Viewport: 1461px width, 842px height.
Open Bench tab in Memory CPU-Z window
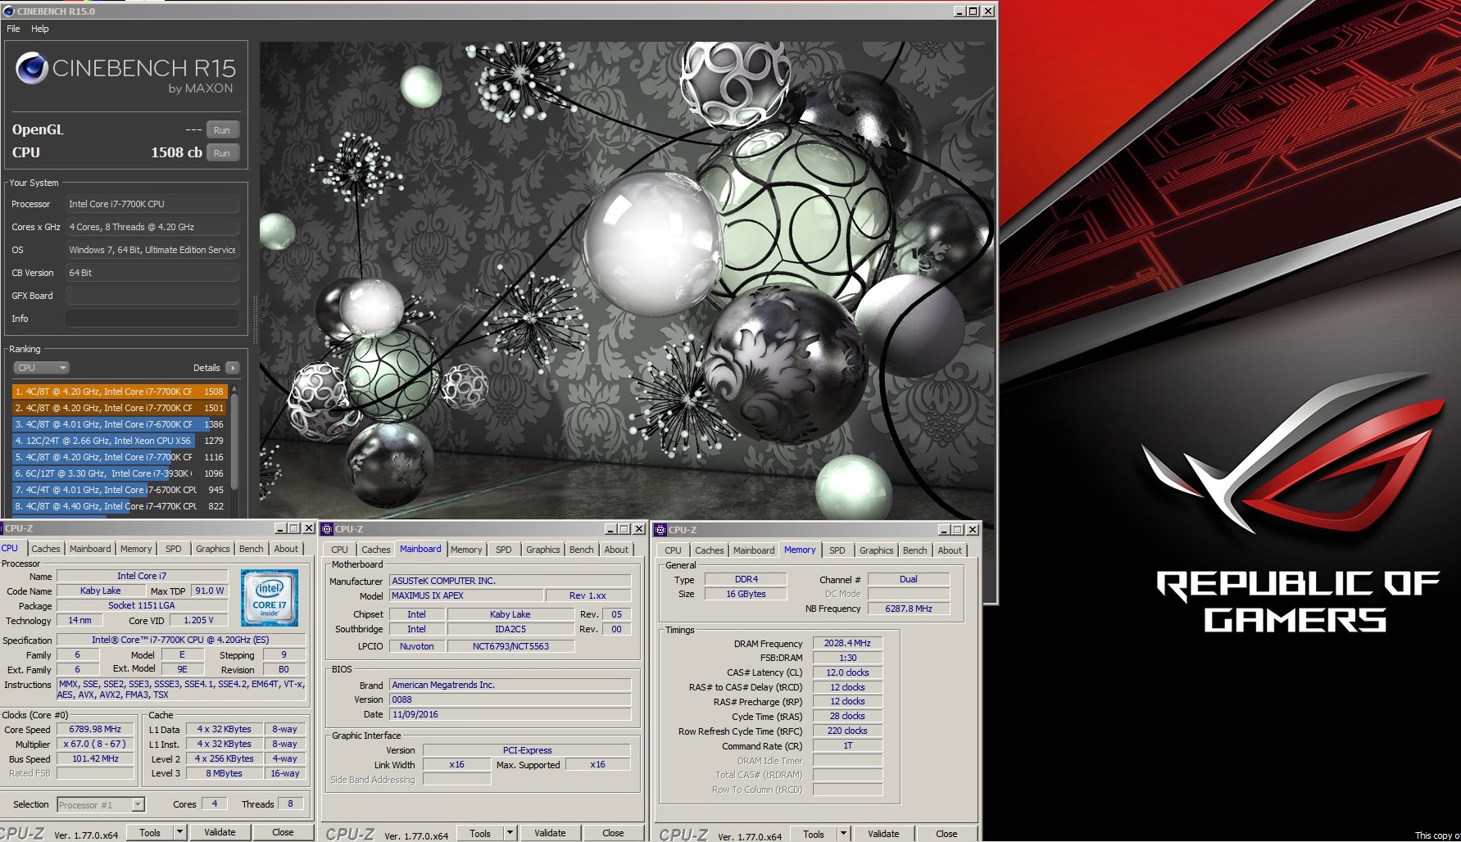point(915,550)
